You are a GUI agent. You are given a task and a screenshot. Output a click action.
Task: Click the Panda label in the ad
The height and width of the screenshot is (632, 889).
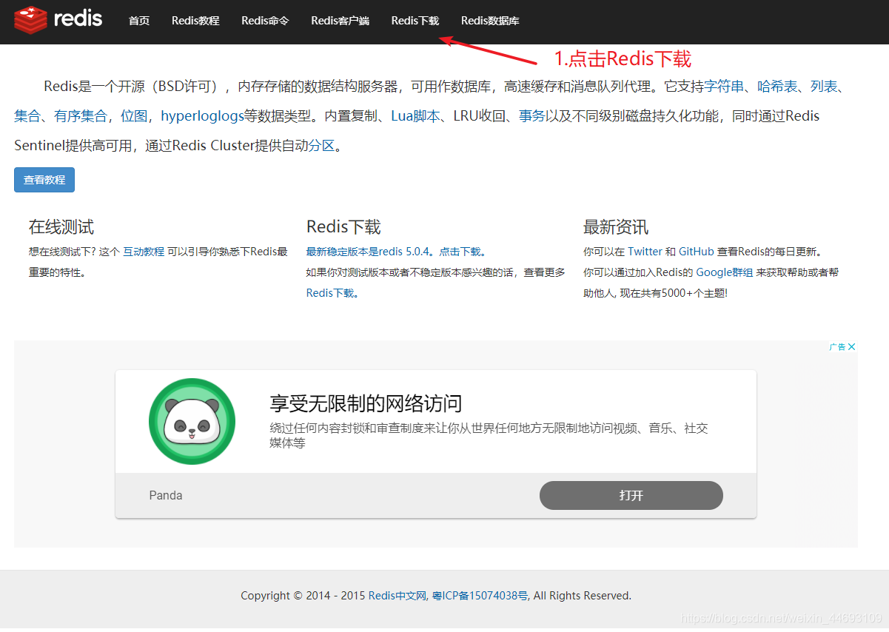[166, 496]
